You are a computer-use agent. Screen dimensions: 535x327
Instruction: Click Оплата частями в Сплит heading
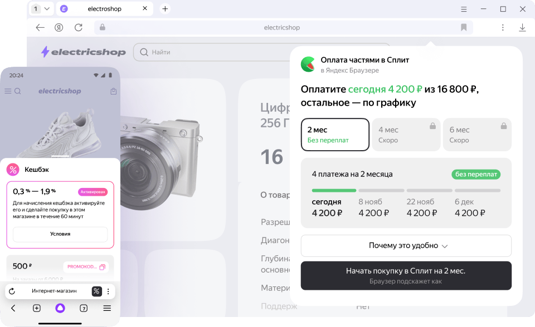364,60
